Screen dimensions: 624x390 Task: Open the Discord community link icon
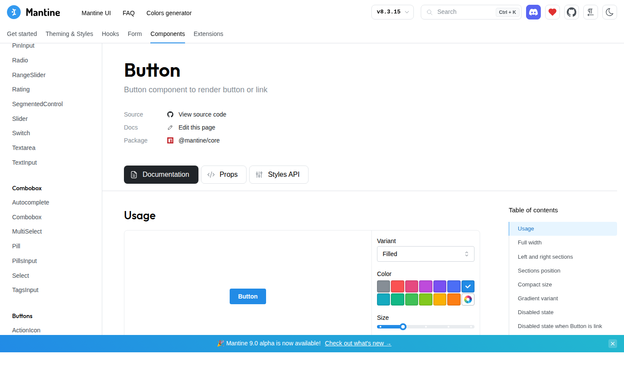533,12
